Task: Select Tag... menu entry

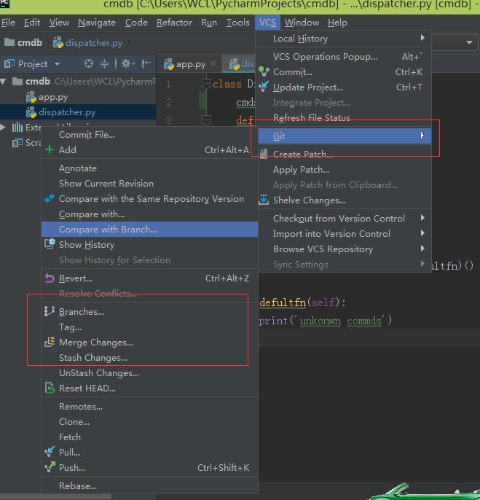Action: tap(149, 327)
